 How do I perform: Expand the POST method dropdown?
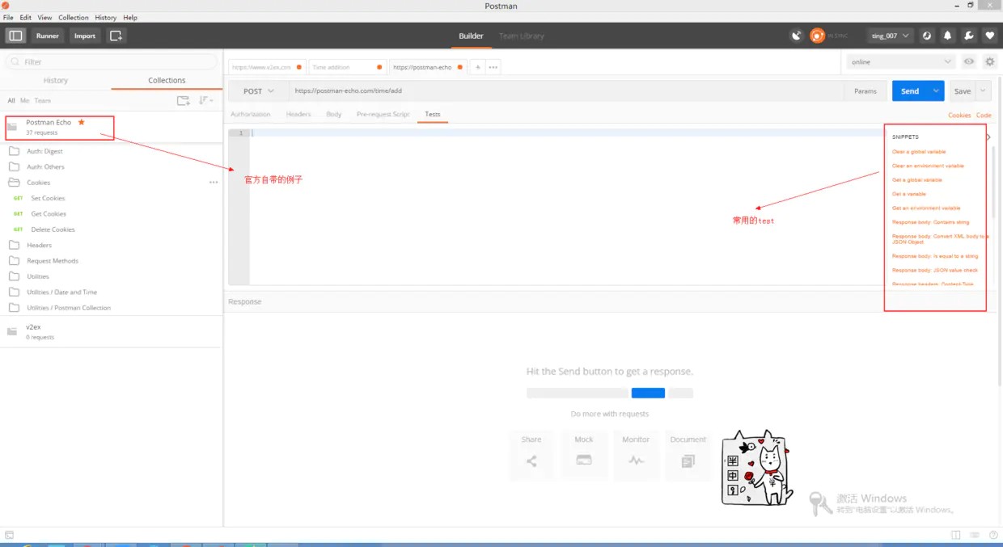coord(259,91)
